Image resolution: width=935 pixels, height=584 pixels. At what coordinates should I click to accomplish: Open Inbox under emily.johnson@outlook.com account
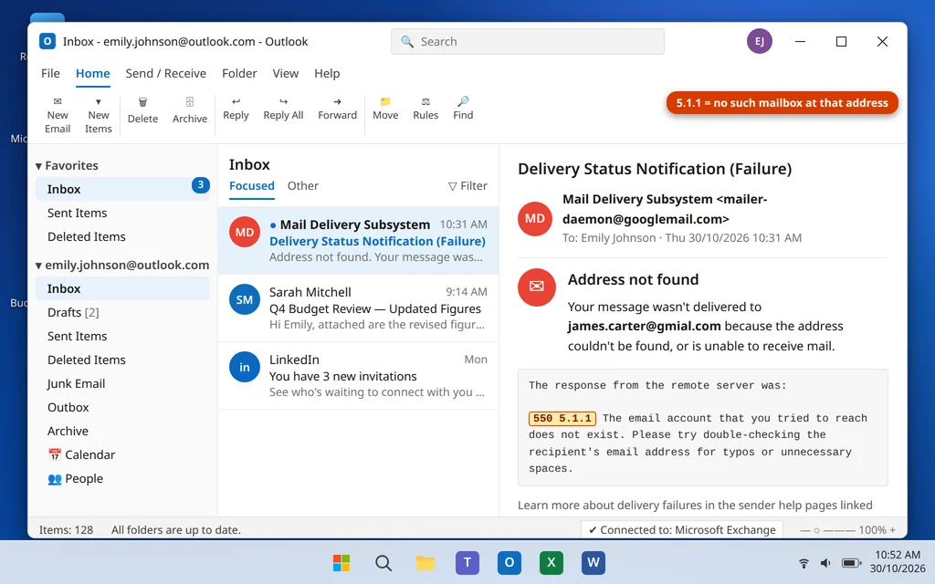[122, 288]
